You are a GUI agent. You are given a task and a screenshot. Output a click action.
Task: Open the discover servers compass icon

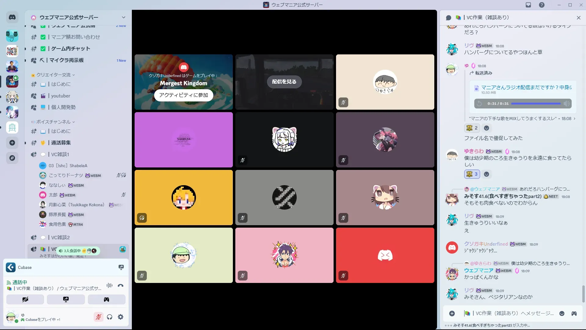click(x=12, y=158)
